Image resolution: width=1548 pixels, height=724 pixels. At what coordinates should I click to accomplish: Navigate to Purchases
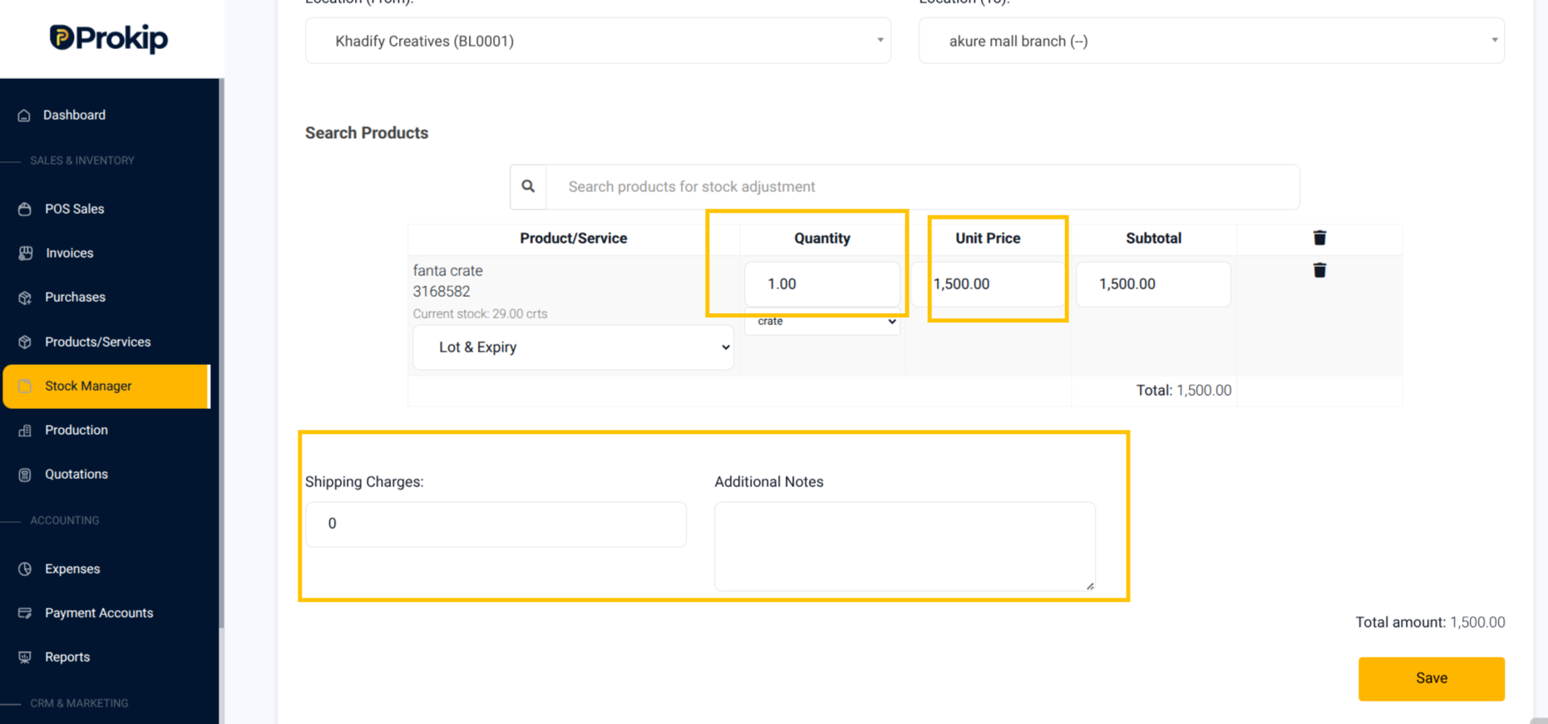click(x=75, y=297)
